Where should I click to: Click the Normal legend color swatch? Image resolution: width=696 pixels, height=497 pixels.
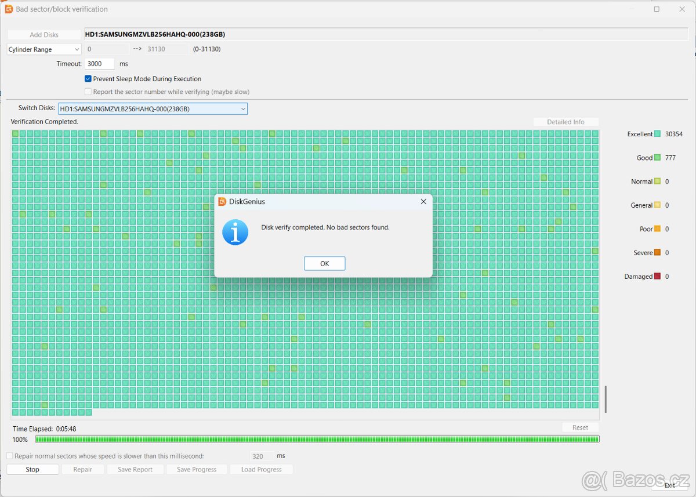pos(657,182)
